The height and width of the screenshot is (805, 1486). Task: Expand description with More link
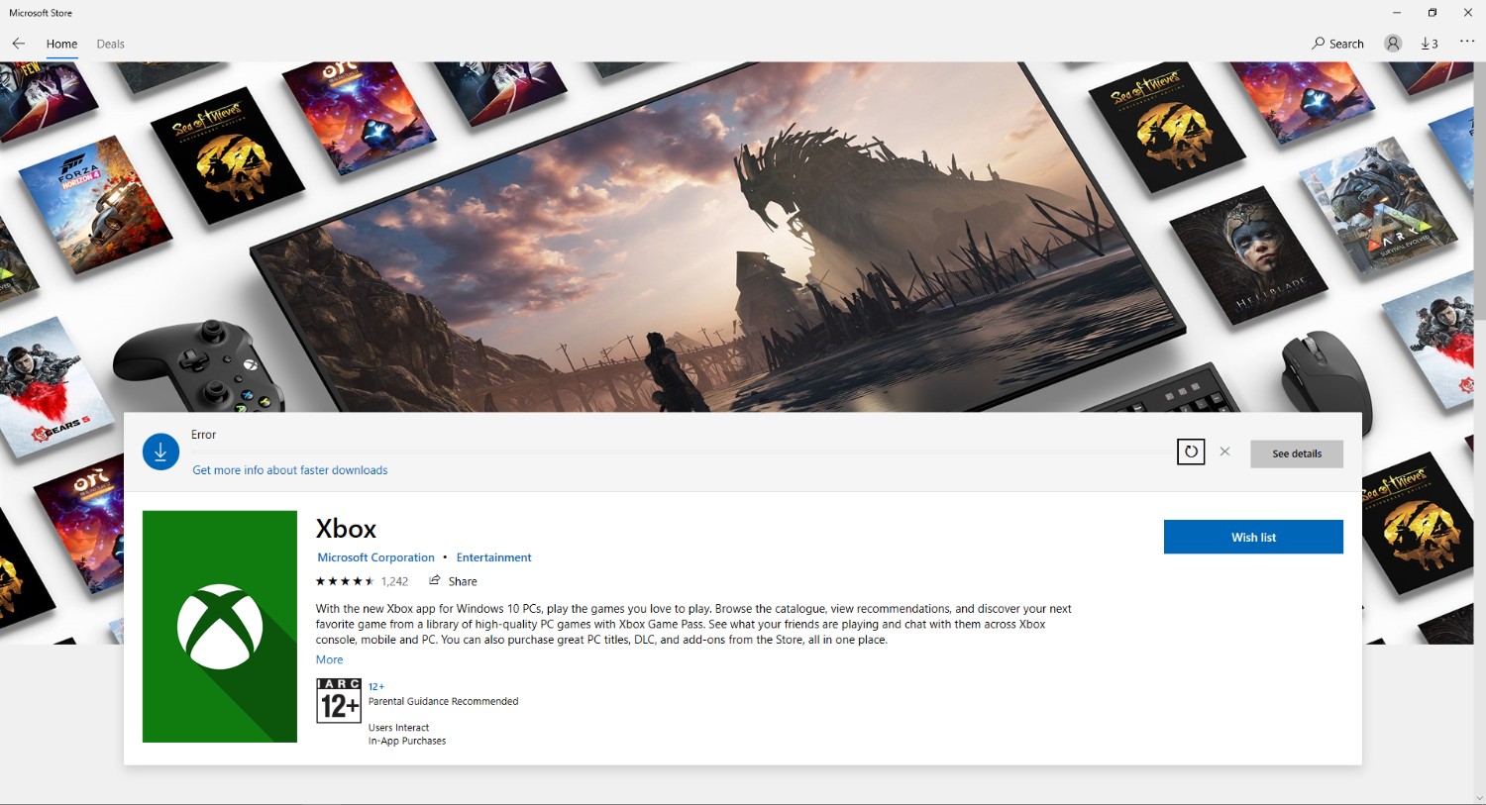(330, 659)
